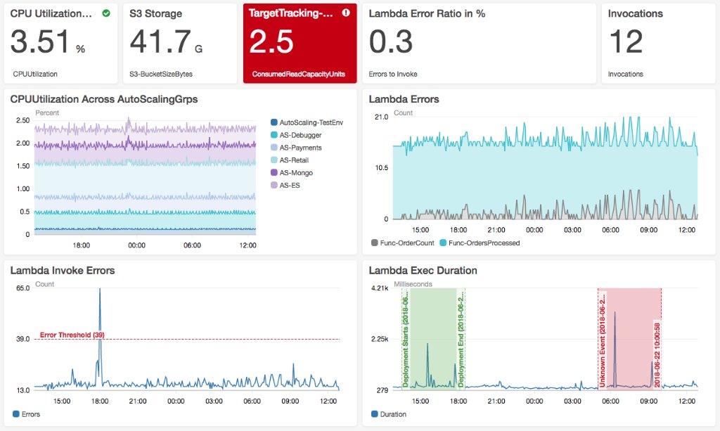Image resolution: width=720 pixels, height=431 pixels.
Task: Click the ConsumedReadCapacityUnits metric label
Action: [x=298, y=74]
